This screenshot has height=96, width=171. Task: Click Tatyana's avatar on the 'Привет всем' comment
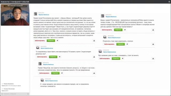point(36,14)
